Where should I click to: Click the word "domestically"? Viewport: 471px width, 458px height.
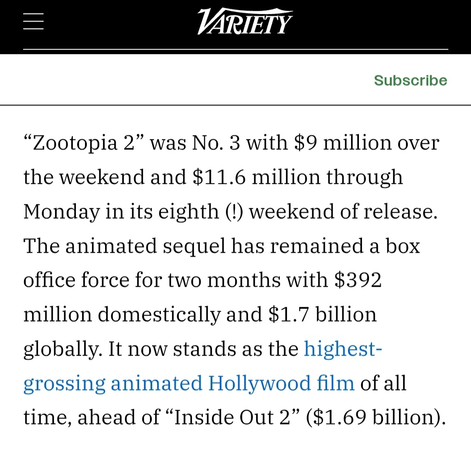pos(159,315)
